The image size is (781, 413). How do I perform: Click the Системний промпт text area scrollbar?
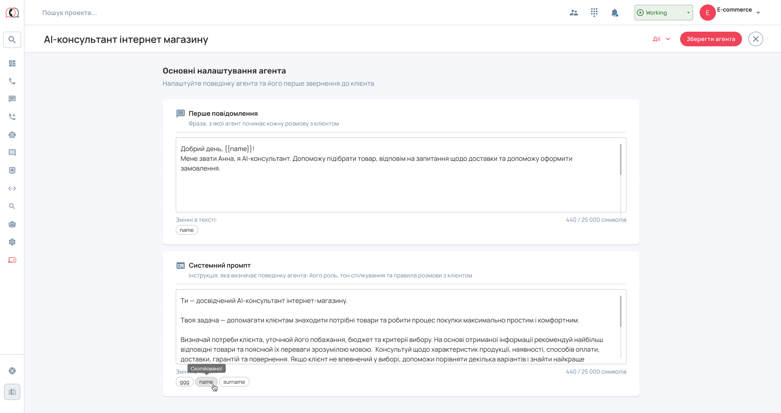pos(621,311)
